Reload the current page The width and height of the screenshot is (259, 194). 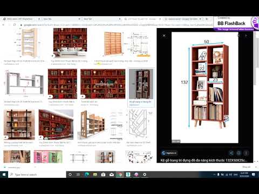pyautogui.click(x=15, y=25)
